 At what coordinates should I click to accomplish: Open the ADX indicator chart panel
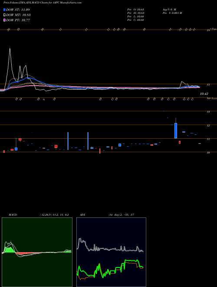click(111, 252)
